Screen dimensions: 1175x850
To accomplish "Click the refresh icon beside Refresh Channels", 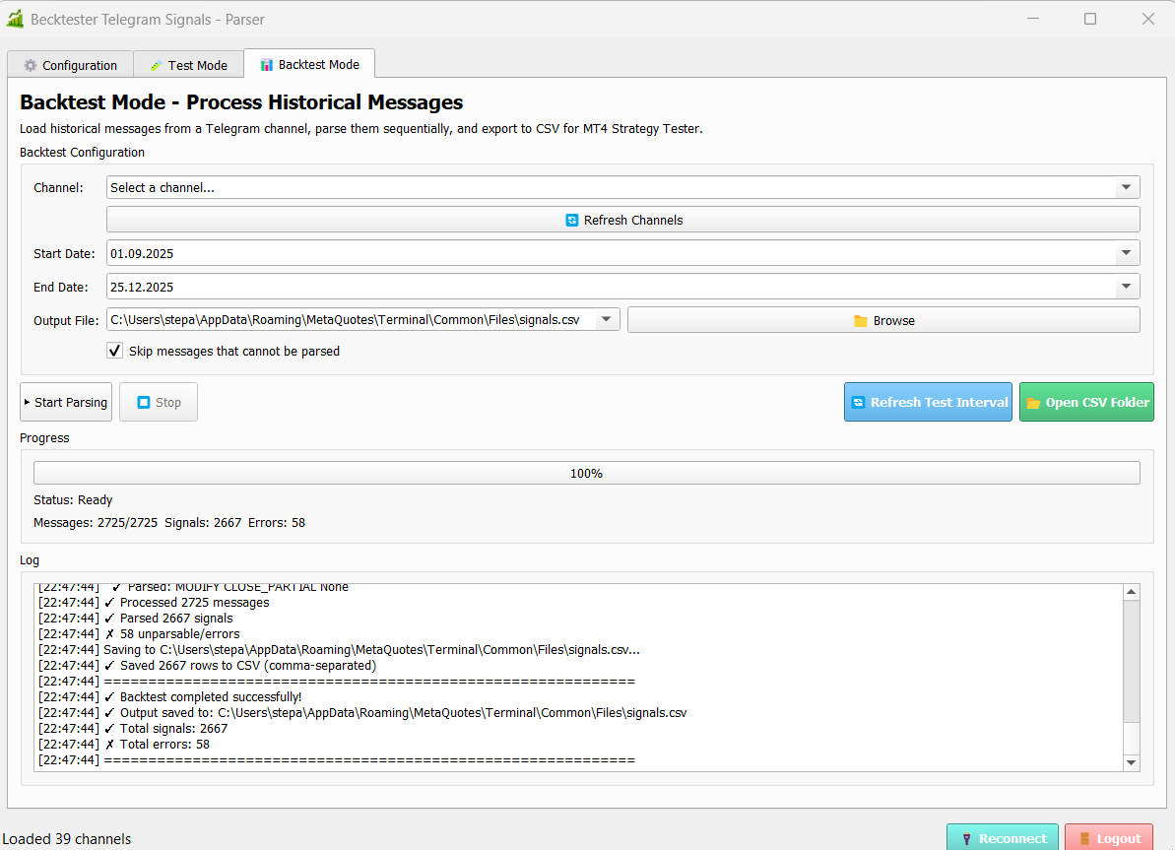I will [571, 221].
